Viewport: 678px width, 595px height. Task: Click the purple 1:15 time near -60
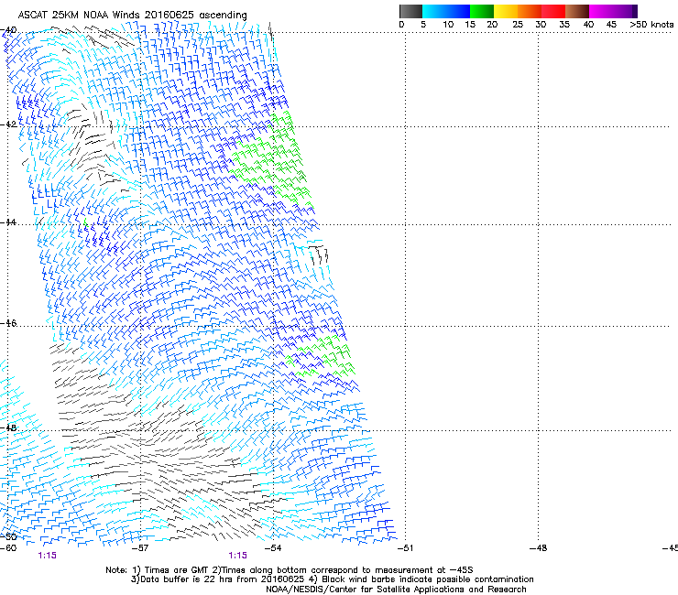coord(47,556)
